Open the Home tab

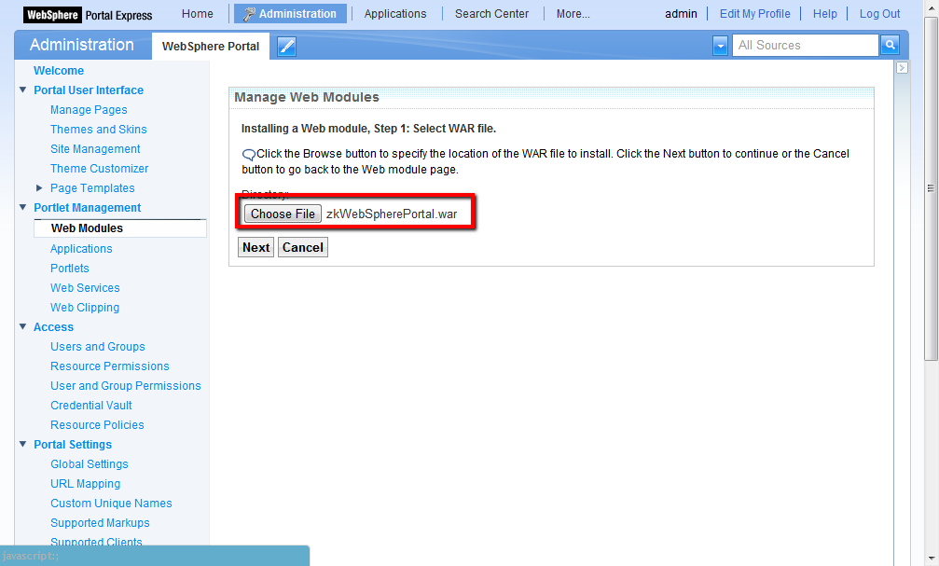(197, 13)
